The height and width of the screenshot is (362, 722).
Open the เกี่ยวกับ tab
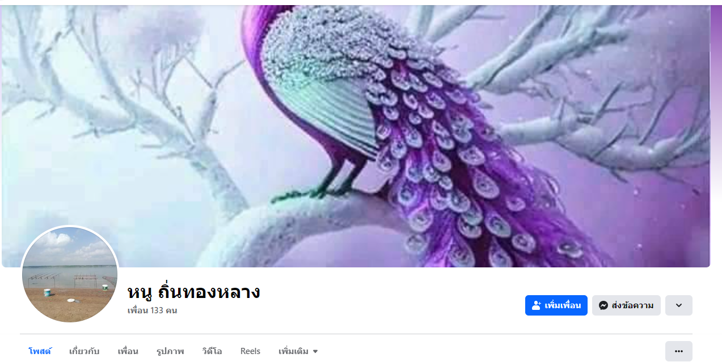click(84, 351)
